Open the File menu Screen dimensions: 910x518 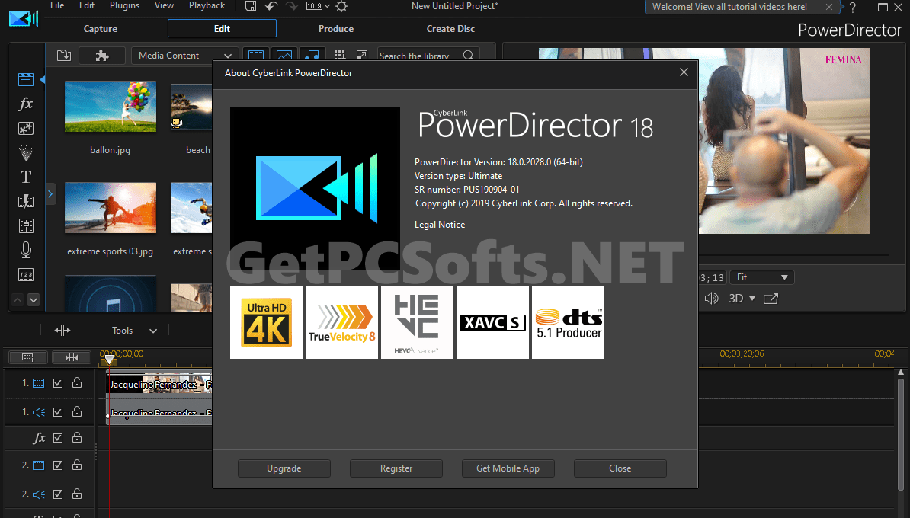57,5
